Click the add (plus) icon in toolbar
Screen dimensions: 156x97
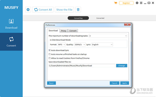click(x=28, y=10)
